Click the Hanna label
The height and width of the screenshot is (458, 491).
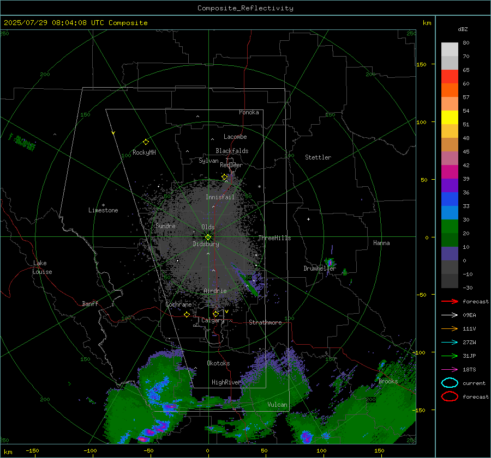[x=381, y=243]
